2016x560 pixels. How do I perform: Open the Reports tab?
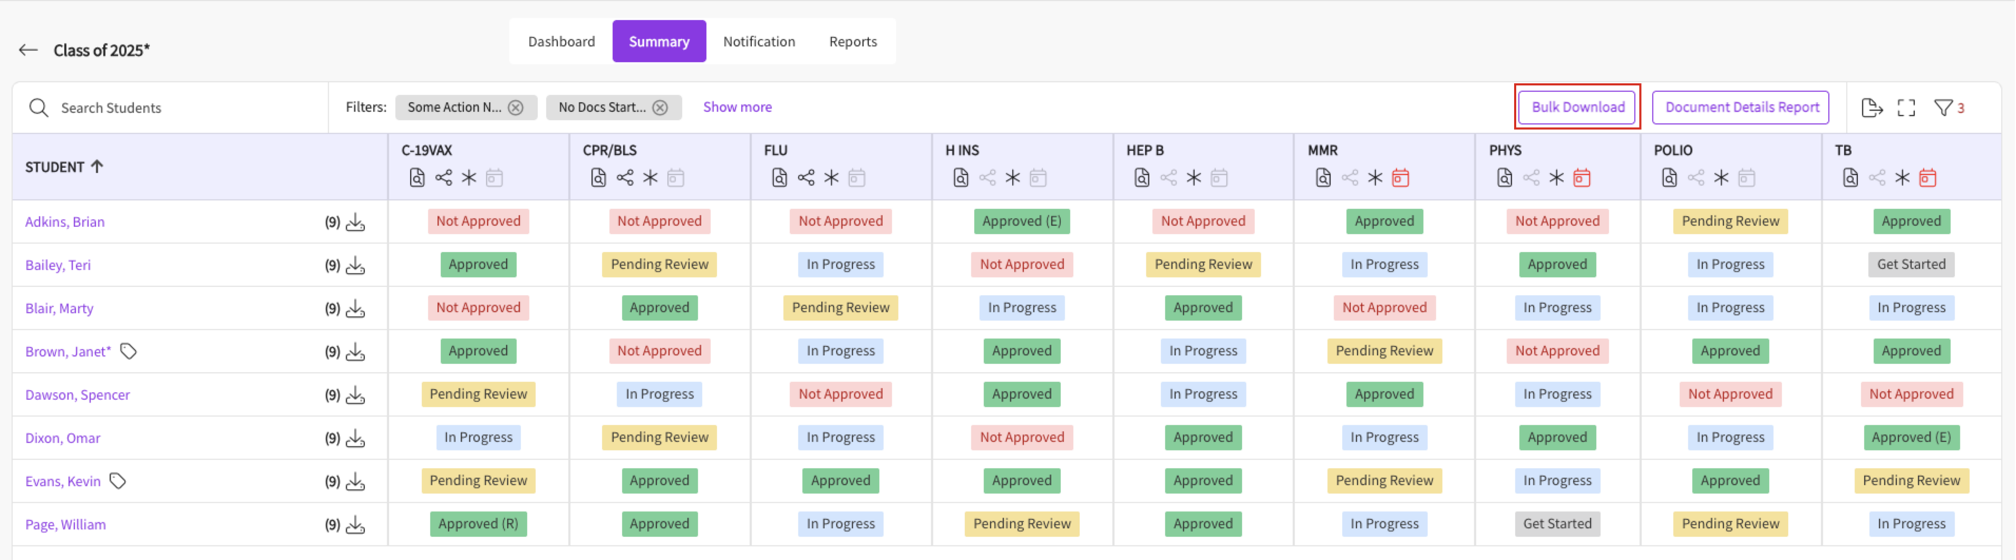click(x=852, y=42)
